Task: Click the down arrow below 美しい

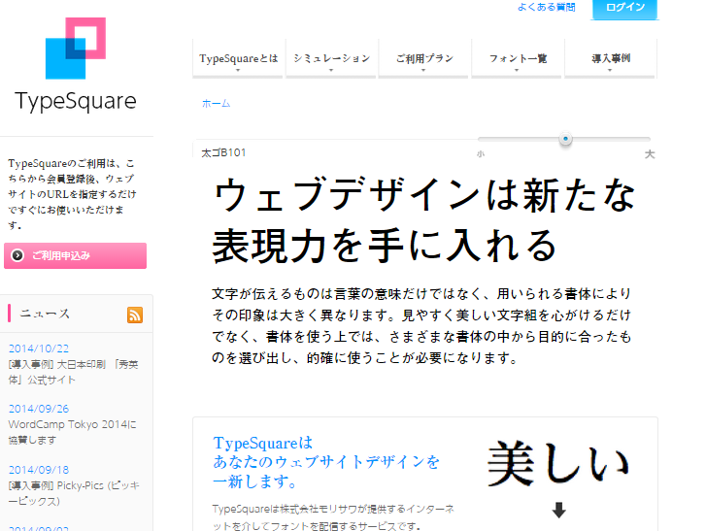Action: pyautogui.click(x=558, y=511)
